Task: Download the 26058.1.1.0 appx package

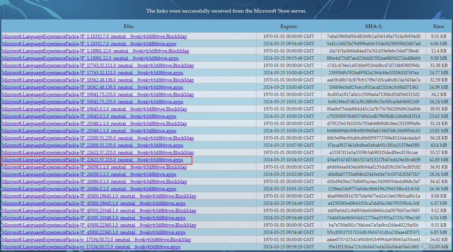Action: (89, 174)
